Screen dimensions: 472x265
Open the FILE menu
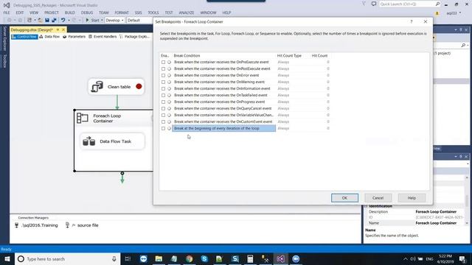point(7,13)
